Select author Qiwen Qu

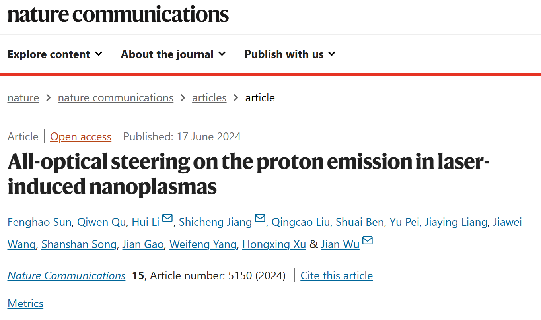(101, 222)
